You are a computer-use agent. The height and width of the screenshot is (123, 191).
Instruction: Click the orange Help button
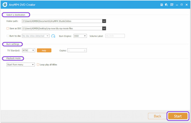click(44, 50)
